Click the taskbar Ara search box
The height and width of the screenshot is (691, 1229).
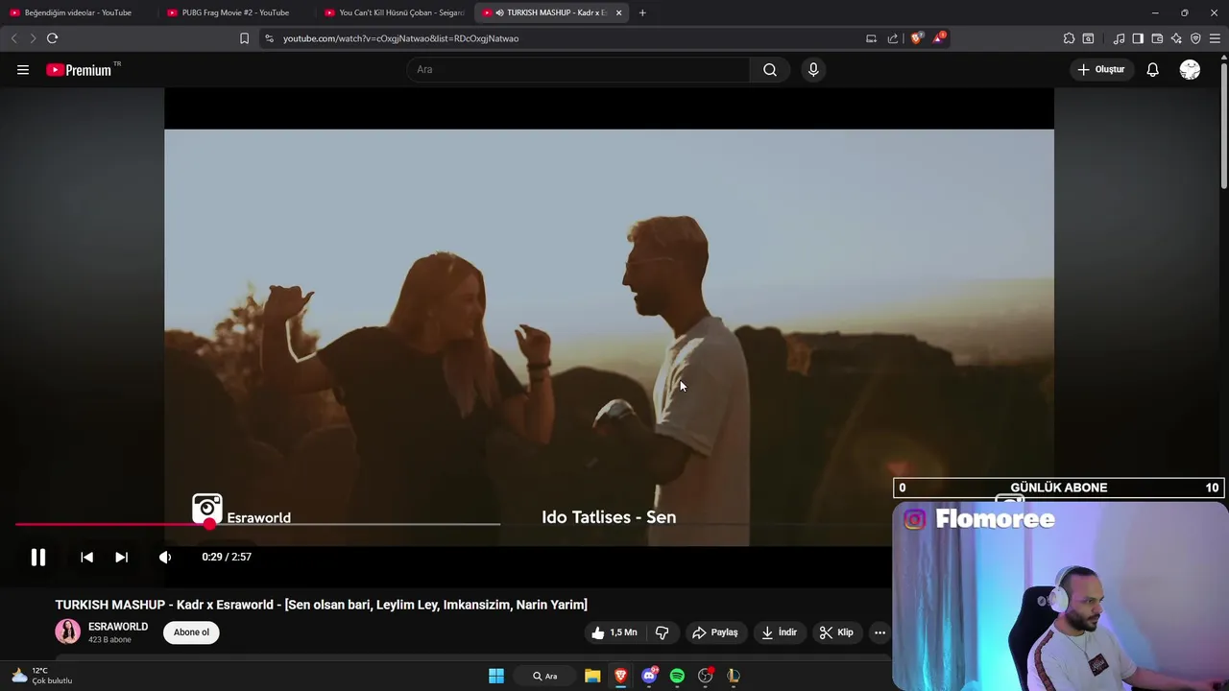pyautogui.click(x=545, y=677)
